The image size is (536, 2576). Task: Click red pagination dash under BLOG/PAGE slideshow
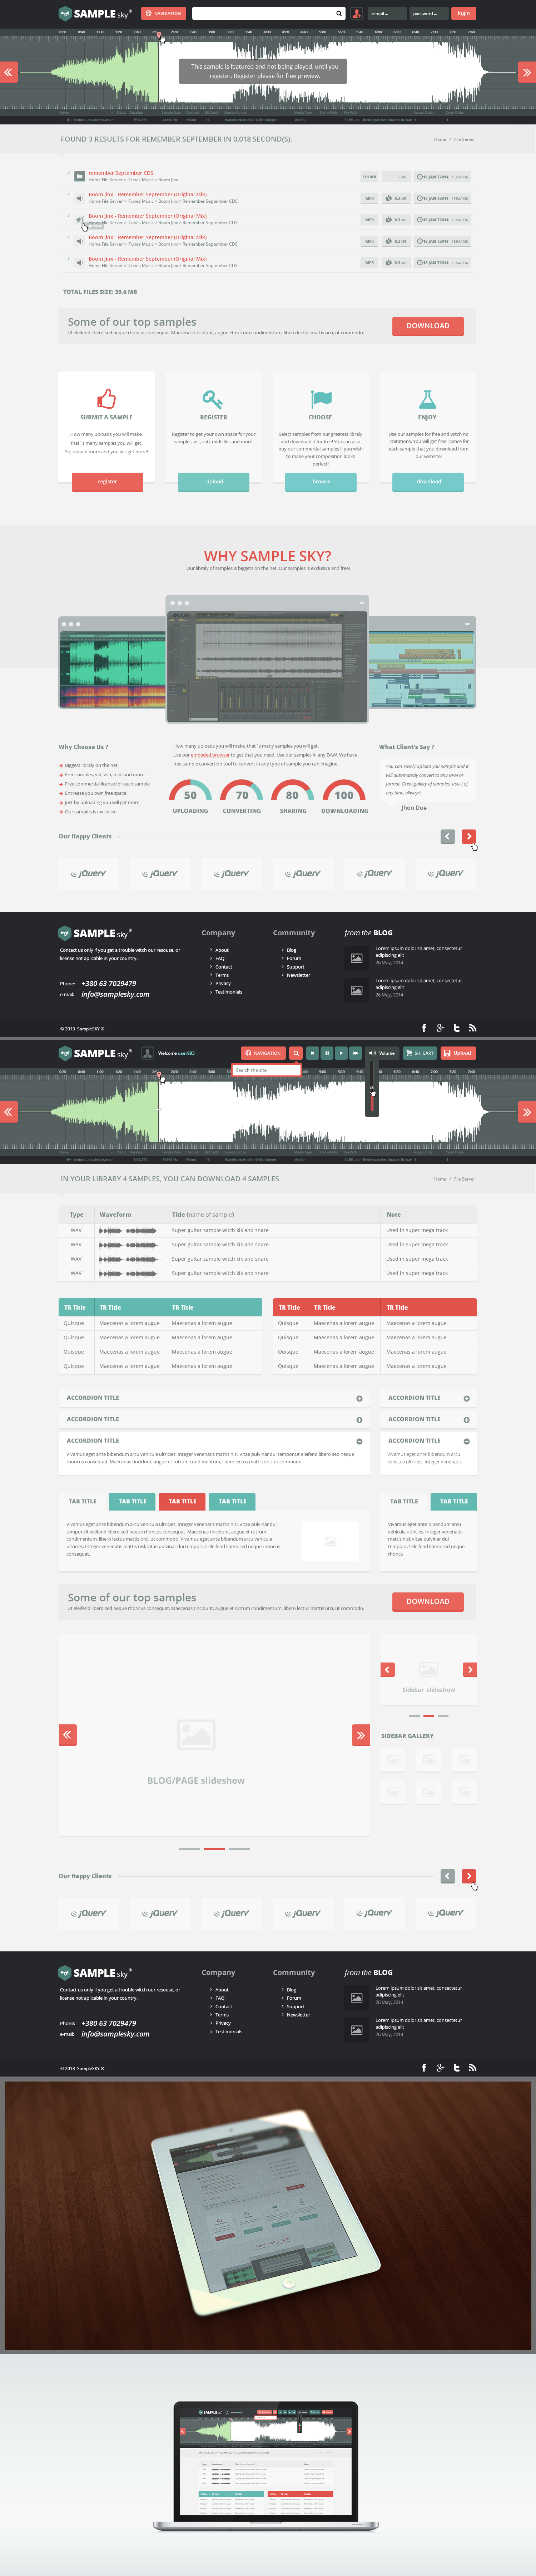click(214, 1849)
